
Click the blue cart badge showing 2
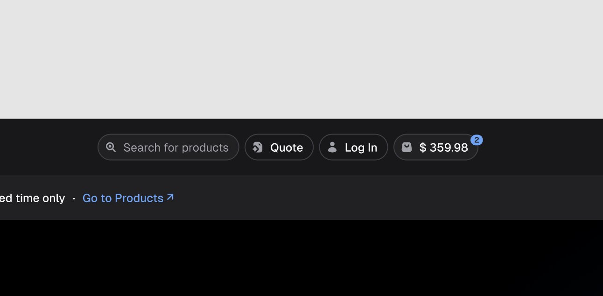[x=477, y=140]
